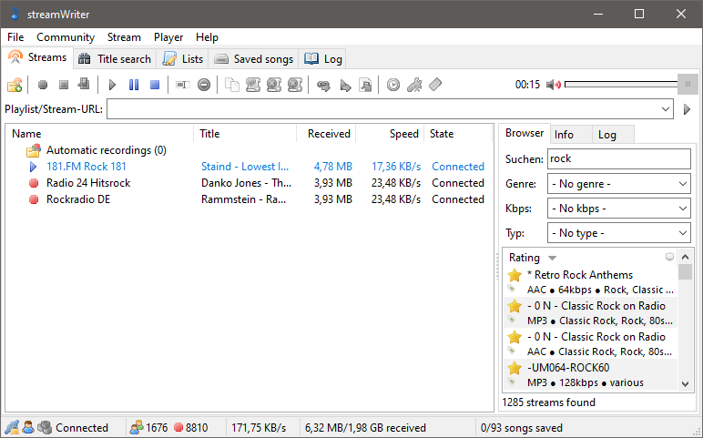
Task: Click the stream list scrollbar up arrow
Action: click(x=685, y=257)
